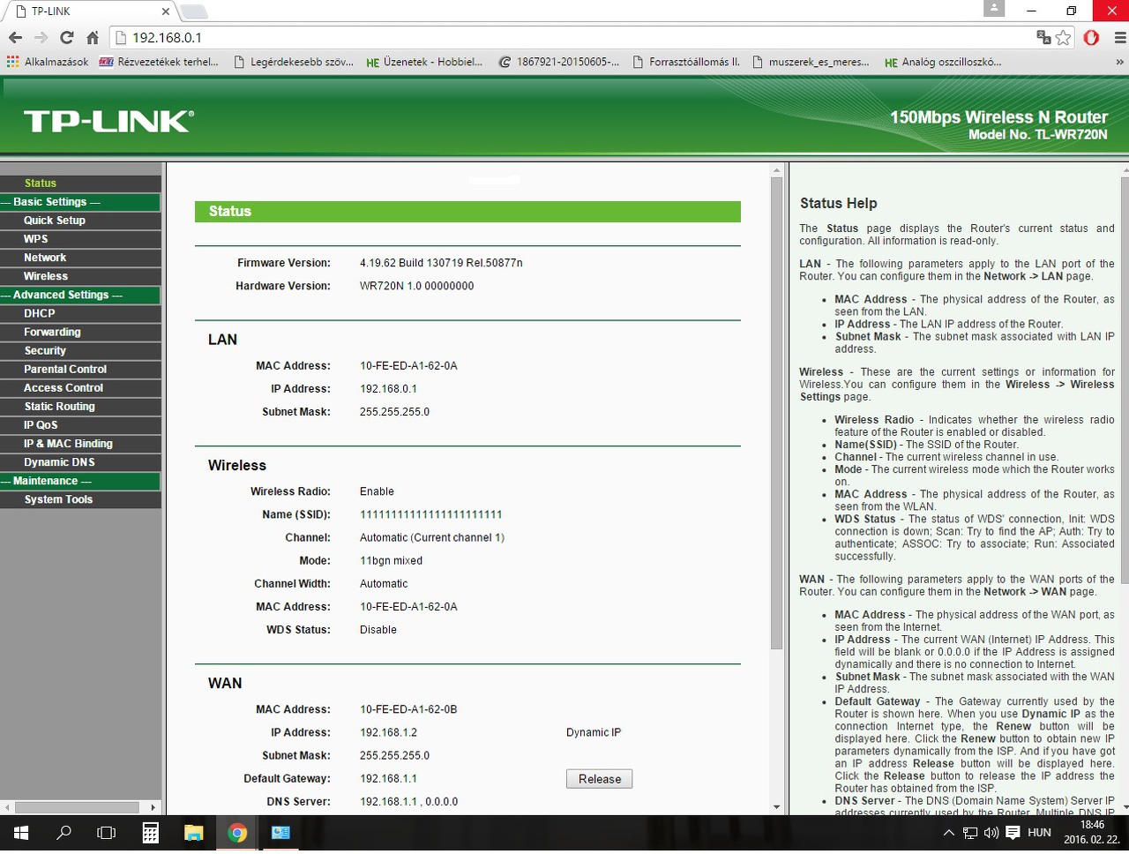This screenshot has height=854, width=1129.
Task: Reload the router status page
Action: click(67, 37)
